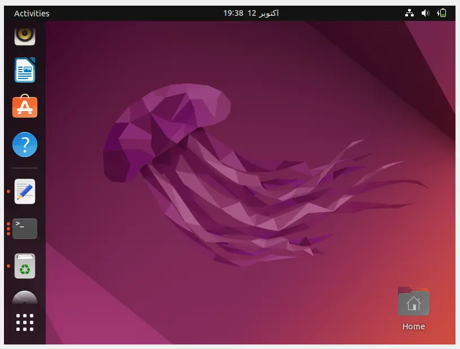Click the battery status icon
Image resolution: width=460 pixels, height=349 pixels.
click(441, 13)
